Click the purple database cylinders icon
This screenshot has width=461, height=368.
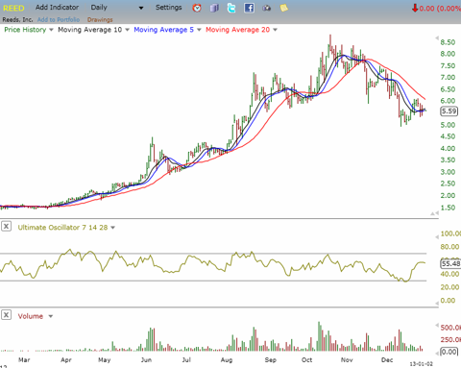pyautogui.click(x=214, y=8)
